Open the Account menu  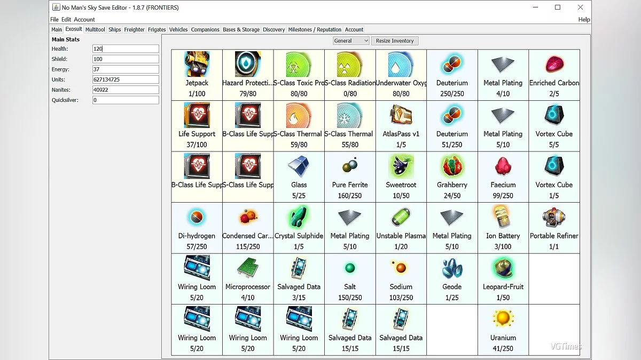point(84,20)
